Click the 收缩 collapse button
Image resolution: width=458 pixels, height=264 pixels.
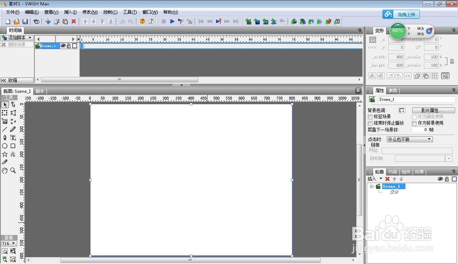pyautogui.click(x=17, y=80)
